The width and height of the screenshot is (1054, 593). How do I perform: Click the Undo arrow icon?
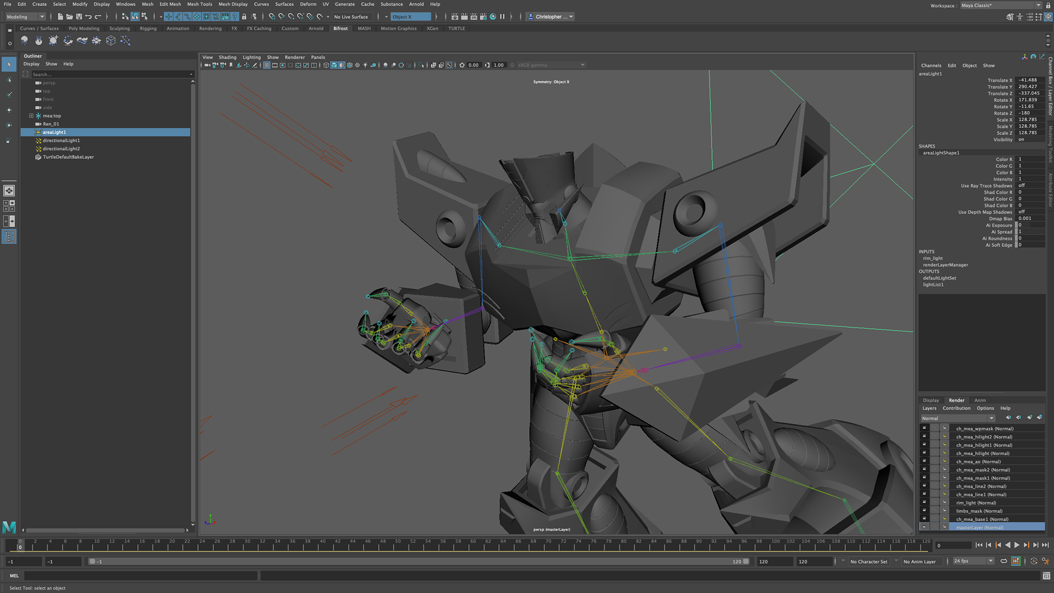[88, 17]
